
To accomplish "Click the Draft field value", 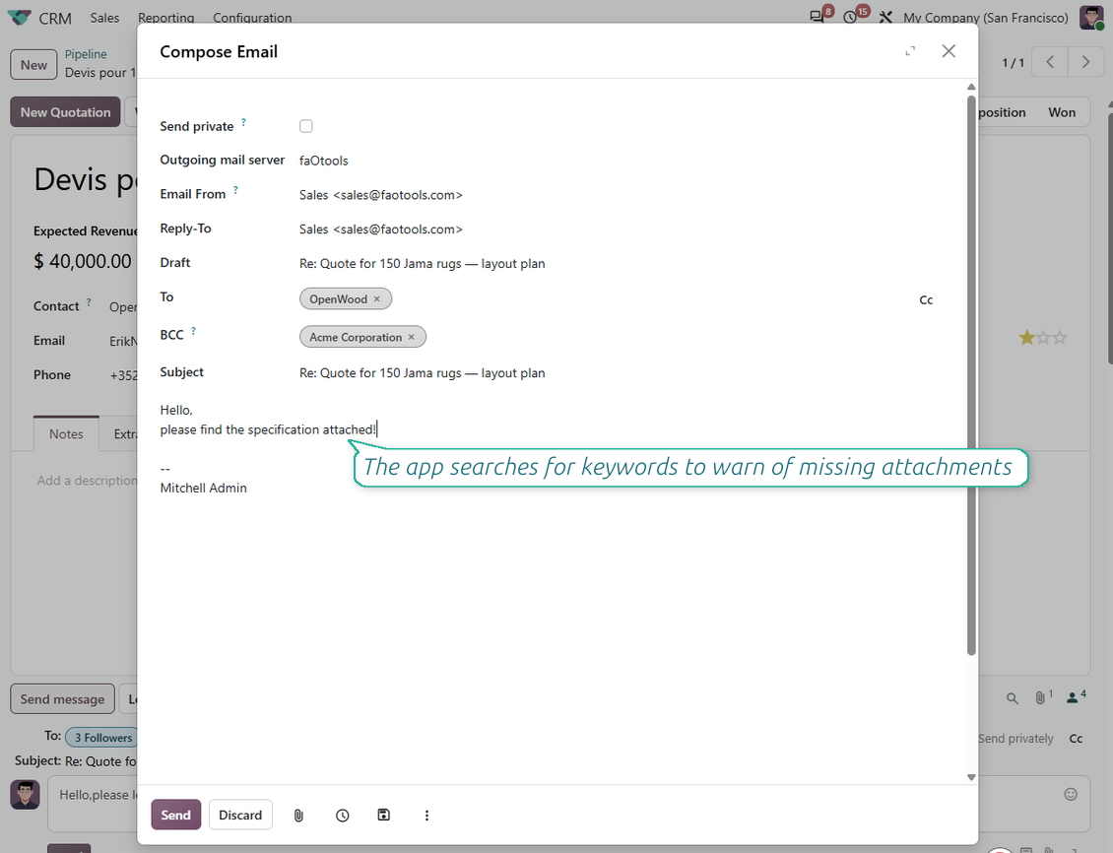I will coord(423,264).
